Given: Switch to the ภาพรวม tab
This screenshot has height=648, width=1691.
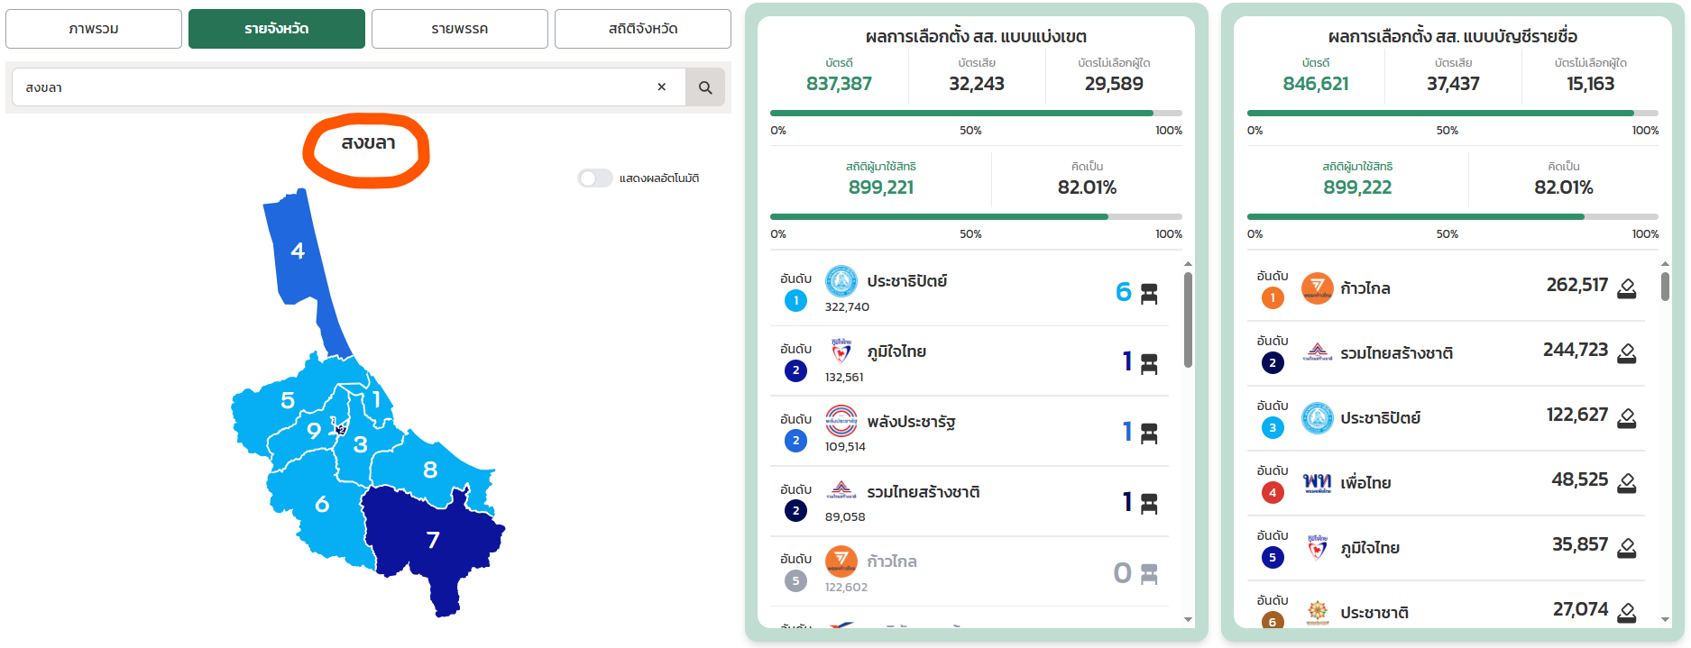Looking at the screenshot, I should click(x=94, y=29).
